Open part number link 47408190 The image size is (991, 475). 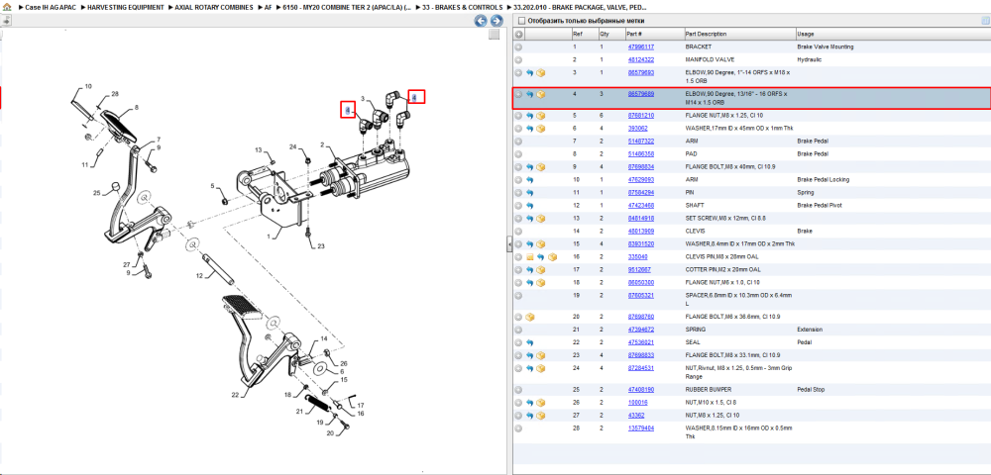coord(641,390)
